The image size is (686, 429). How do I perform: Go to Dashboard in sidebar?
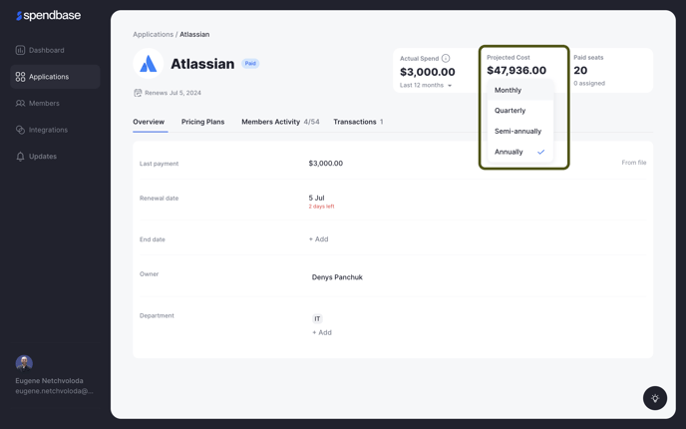point(55,50)
